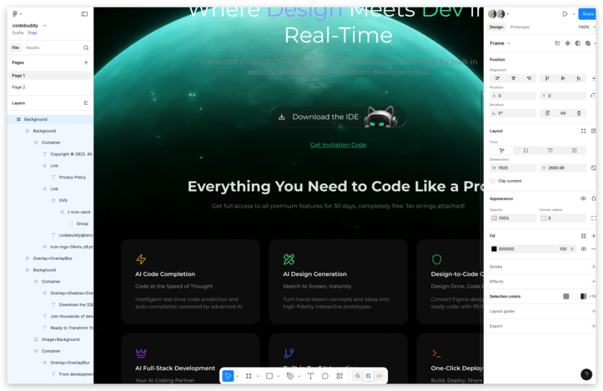
Task: Select the Text tool
Action: [310, 376]
